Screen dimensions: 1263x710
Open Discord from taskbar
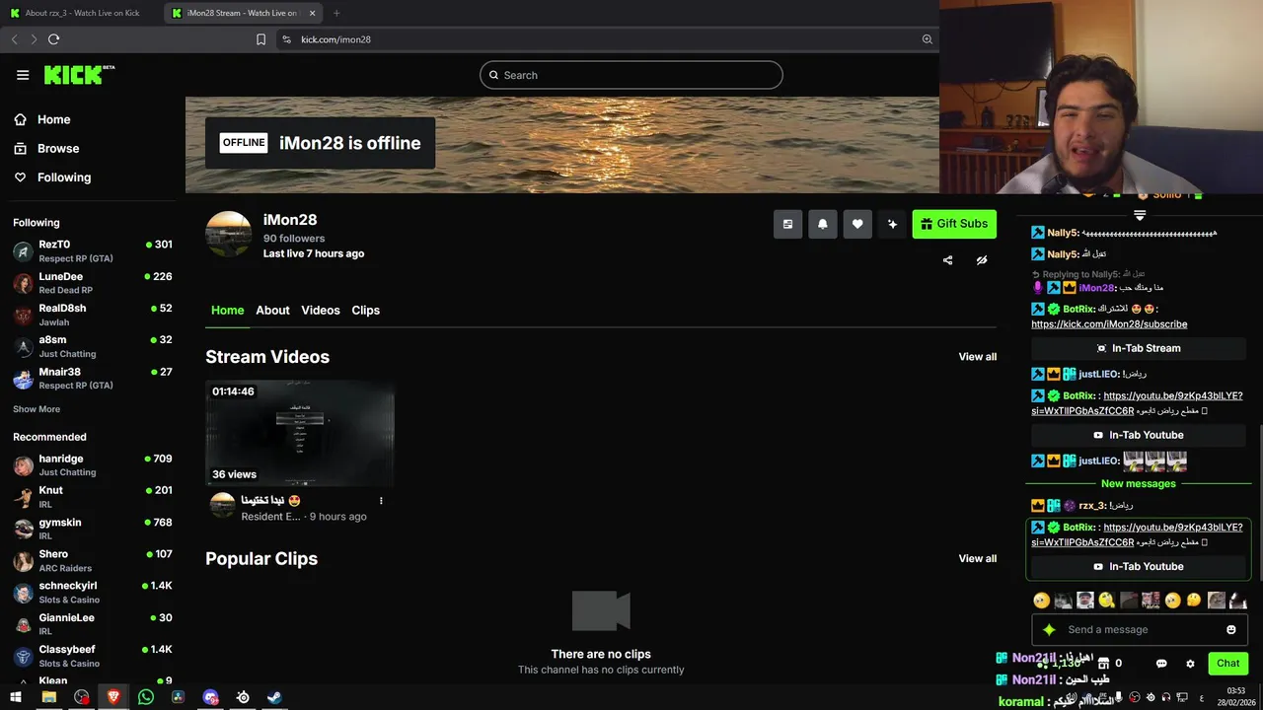click(210, 697)
